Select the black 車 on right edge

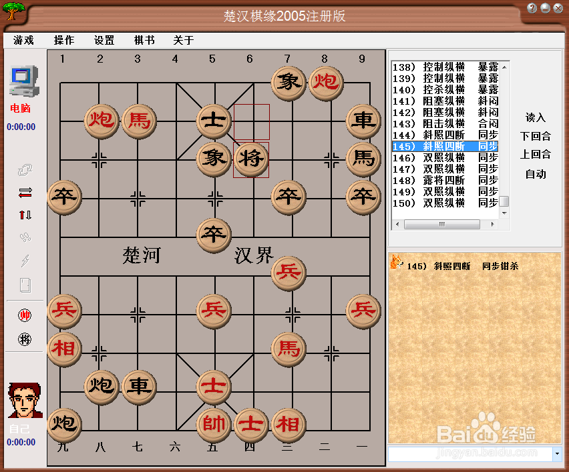tap(363, 121)
